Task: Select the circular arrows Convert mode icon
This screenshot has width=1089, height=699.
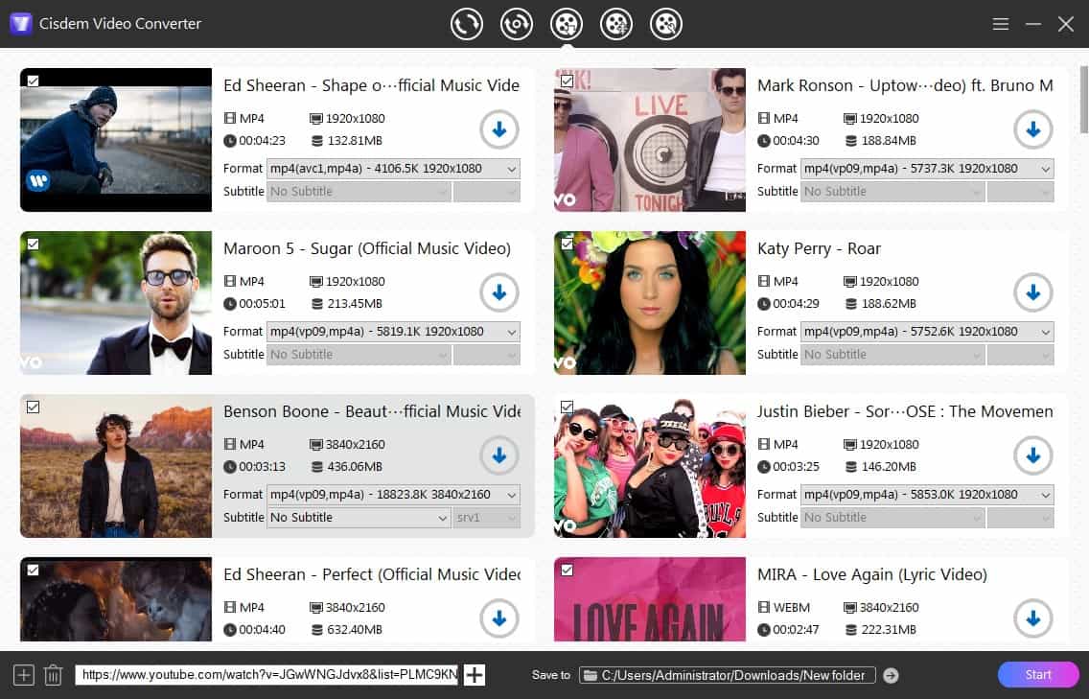Action: [467, 24]
